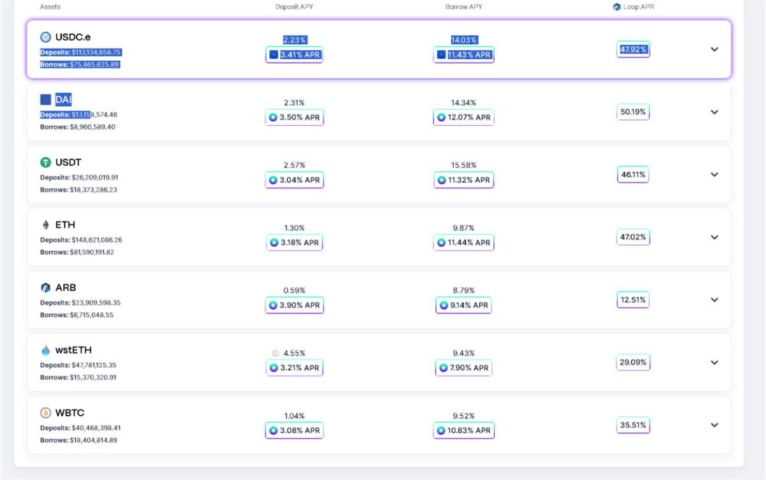The image size is (766, 480).
Task: Expand the WBTC row chevron
Action: 714,425
